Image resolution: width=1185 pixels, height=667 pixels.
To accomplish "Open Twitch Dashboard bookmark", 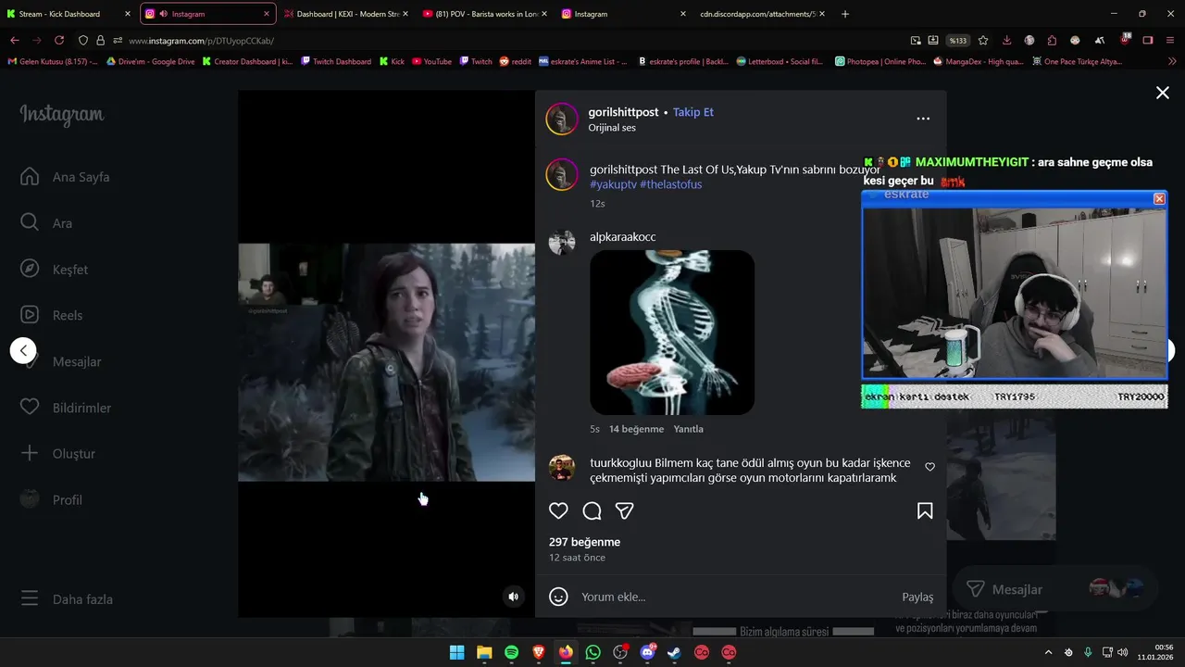I will coord(336,61).
